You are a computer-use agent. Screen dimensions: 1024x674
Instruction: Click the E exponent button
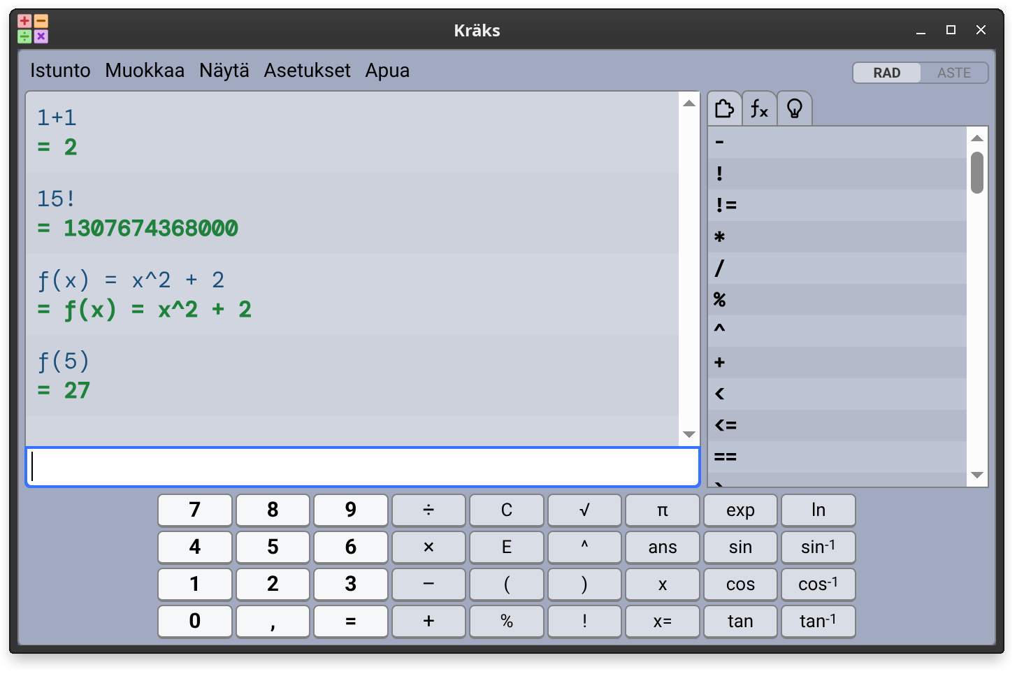(507, 547)
